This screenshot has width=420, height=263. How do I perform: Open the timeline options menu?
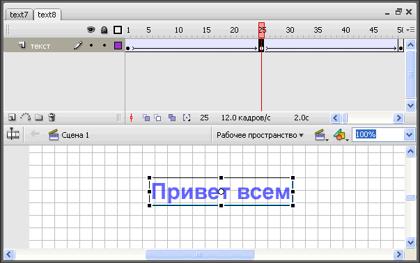[410, 30]
